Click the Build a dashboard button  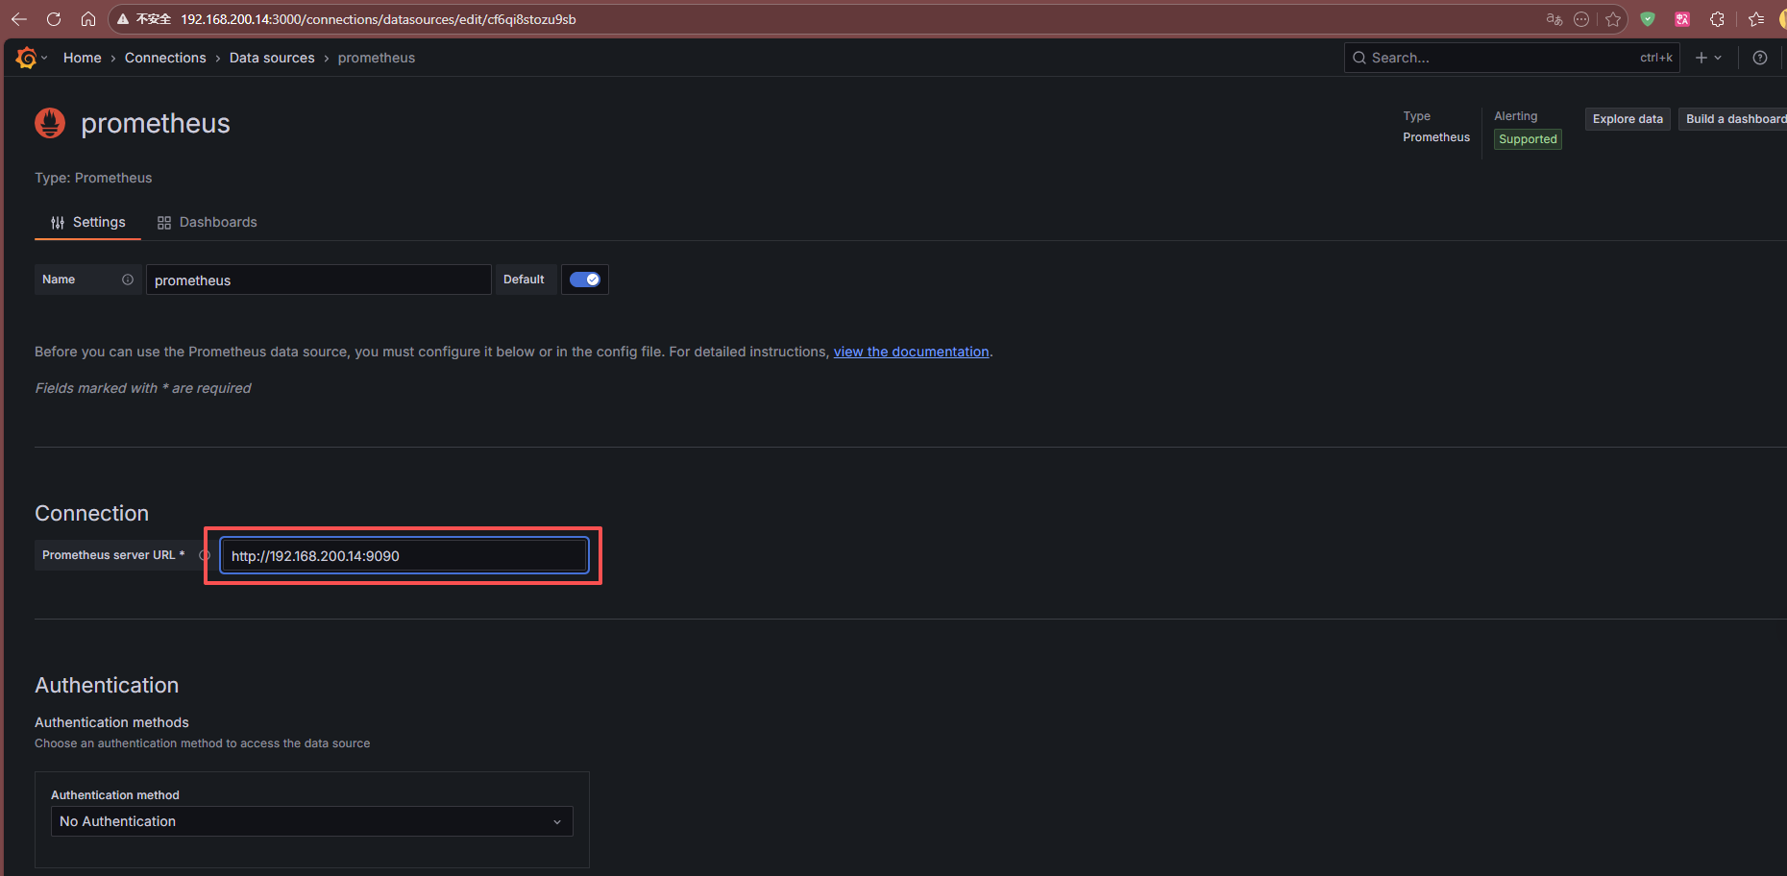point(1734,119)
